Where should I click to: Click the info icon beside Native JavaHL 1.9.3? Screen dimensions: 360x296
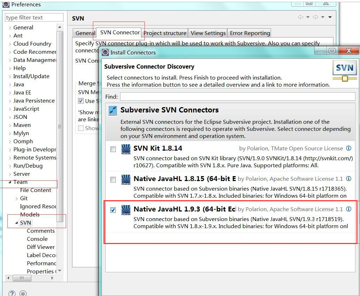point(349,209)
